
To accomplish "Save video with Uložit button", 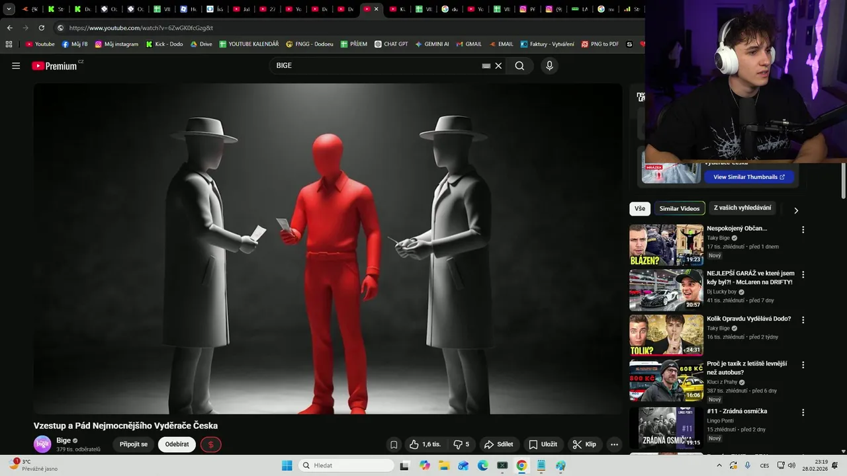I will (x=543, y=444).
